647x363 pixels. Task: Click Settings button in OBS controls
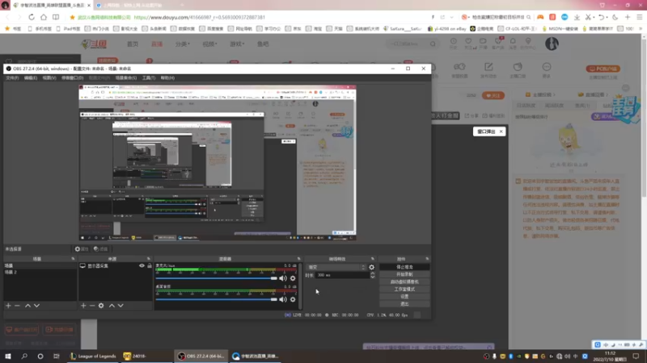click(404, 297)
